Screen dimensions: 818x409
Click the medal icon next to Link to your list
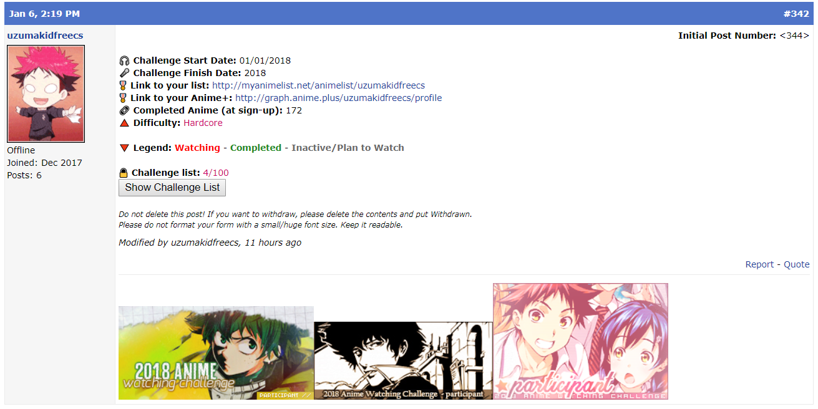(123, 85)
